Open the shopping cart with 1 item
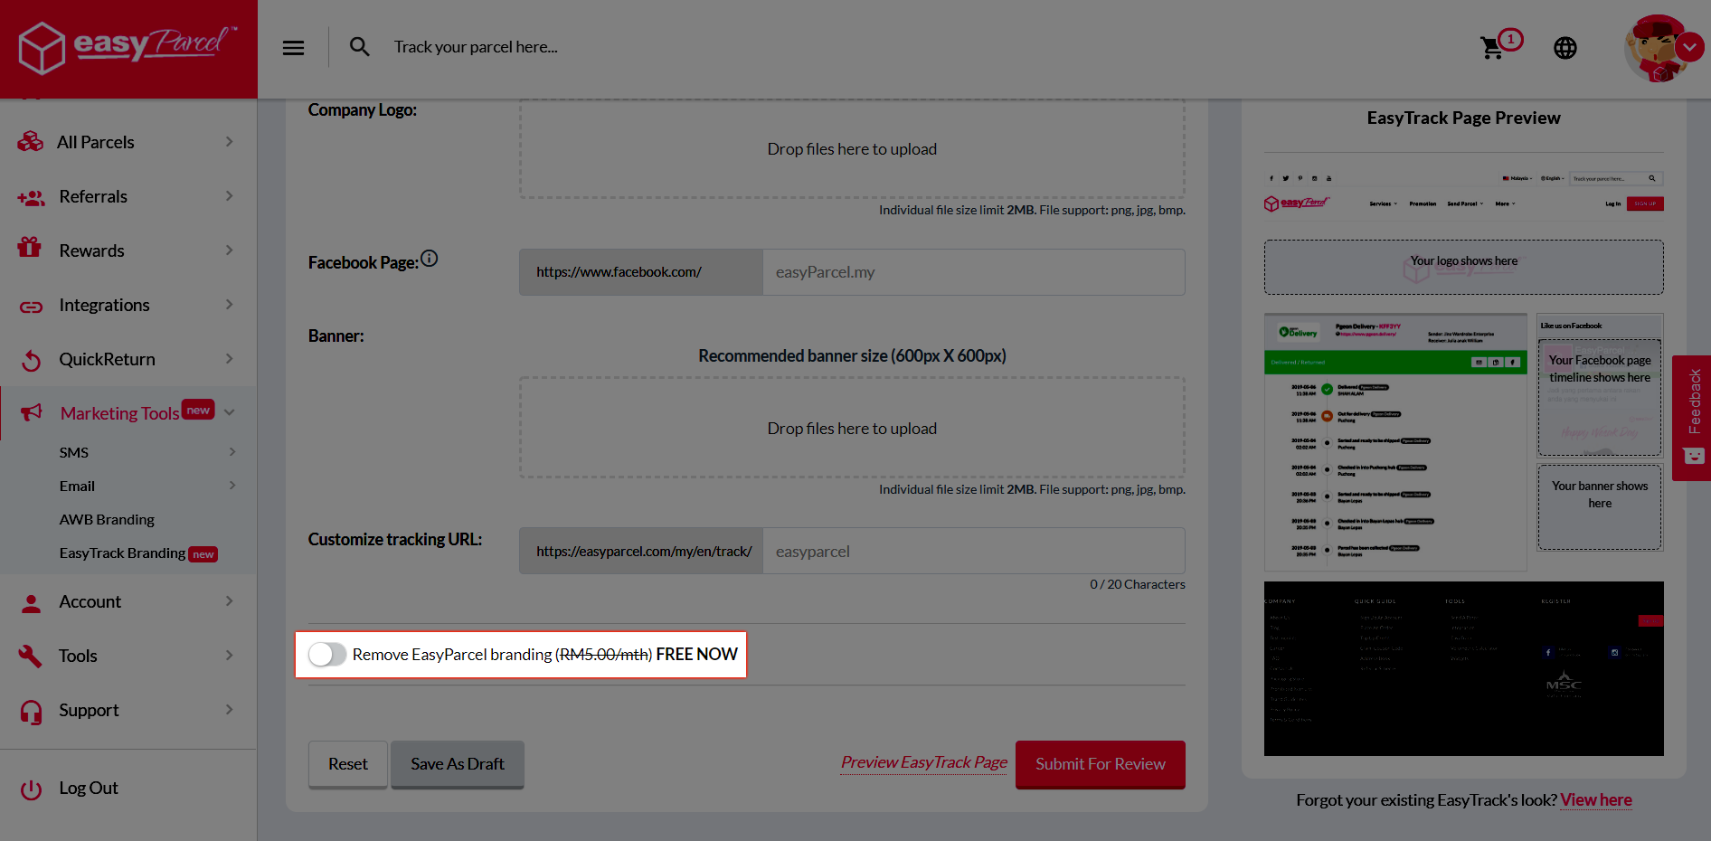The height and width of the screenshot is (841, 1711). click(1492, 47)
